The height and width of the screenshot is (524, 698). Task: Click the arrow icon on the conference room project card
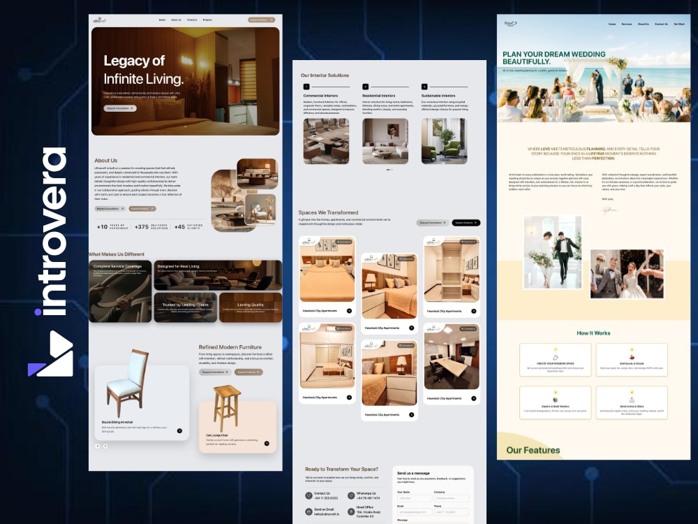point(474,399)
